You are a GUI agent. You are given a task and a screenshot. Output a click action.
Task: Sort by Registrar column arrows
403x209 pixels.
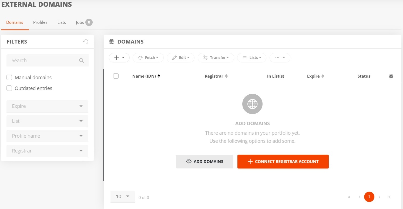pos(226,76)
